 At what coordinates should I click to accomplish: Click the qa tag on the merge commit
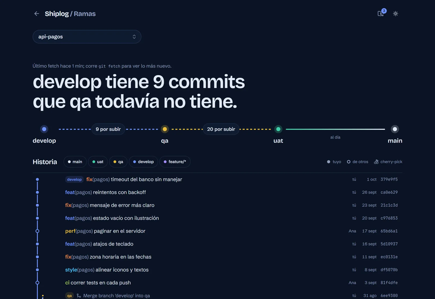coord(70,295)
